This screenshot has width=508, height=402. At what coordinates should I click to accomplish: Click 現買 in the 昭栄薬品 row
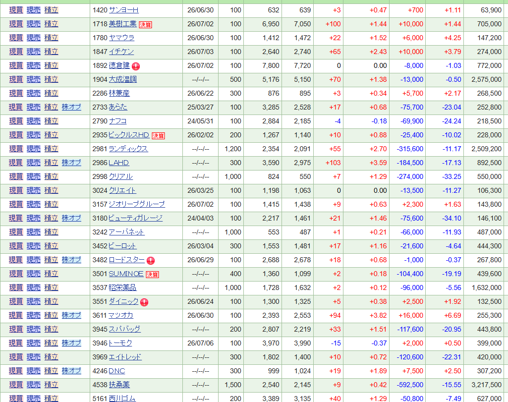pos(16,287)
